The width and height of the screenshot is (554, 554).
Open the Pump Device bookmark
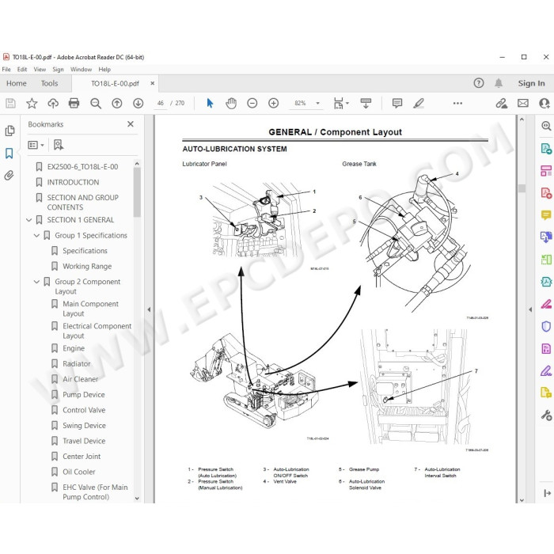click(84, 395)
